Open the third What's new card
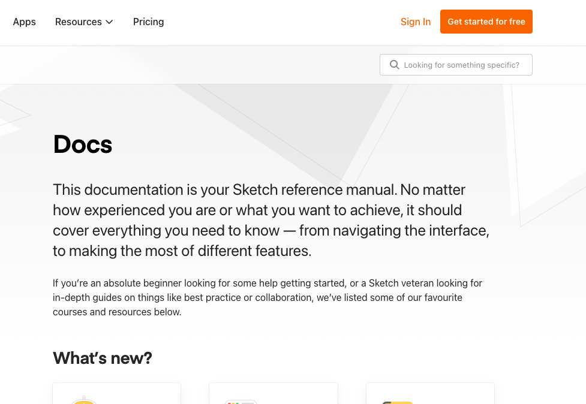The width and height of the screenshot is (586, 404). click(x=430, y=394)
